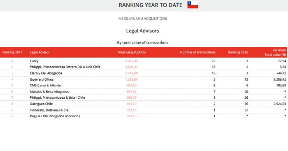Select Philippi, Prietocarrizosa & Uría - Chile
This screenshot has width=288, height=151.
click(x=57, y=98)
